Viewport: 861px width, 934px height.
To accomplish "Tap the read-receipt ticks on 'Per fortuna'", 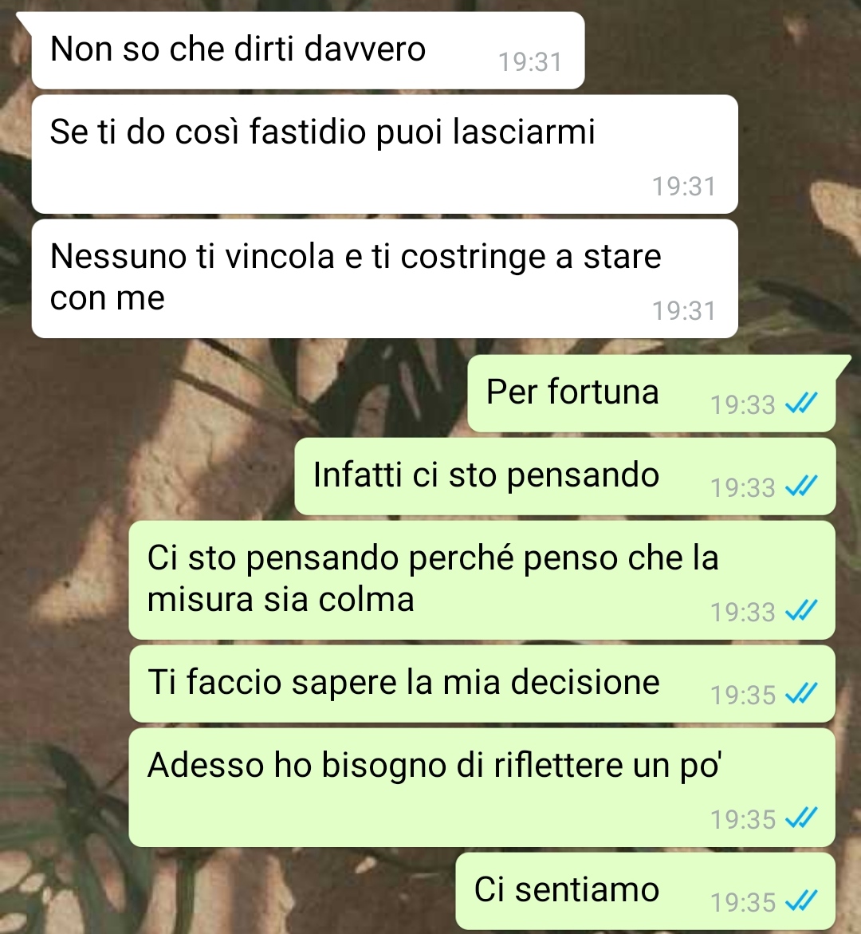I will (x=801, y=404).
